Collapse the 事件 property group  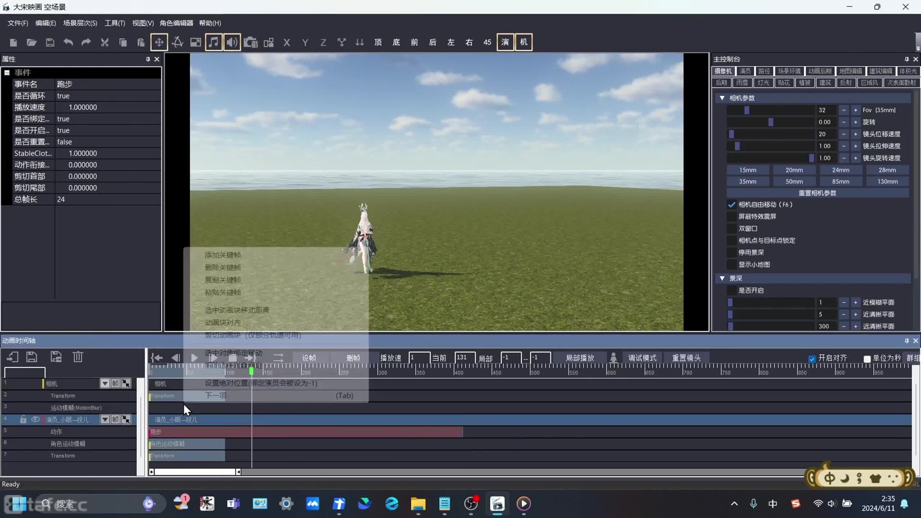pos(7,72)
